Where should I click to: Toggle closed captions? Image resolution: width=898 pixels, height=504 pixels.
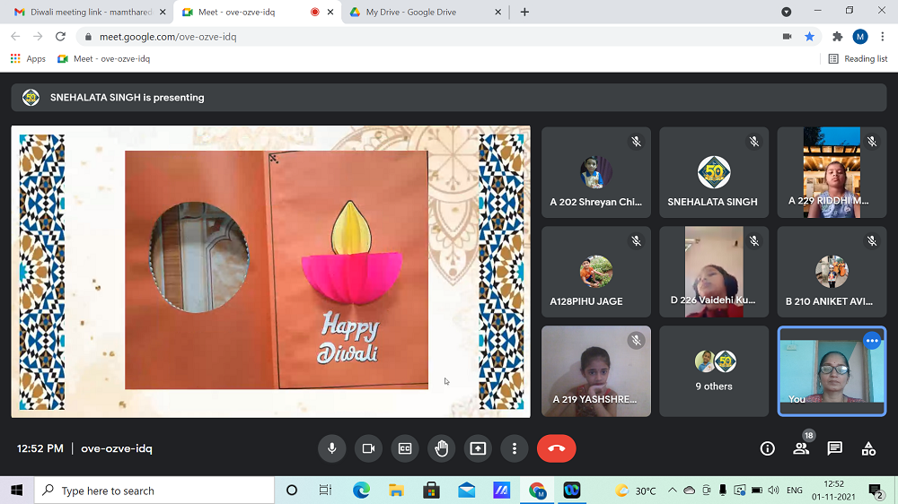coord(405,448)
